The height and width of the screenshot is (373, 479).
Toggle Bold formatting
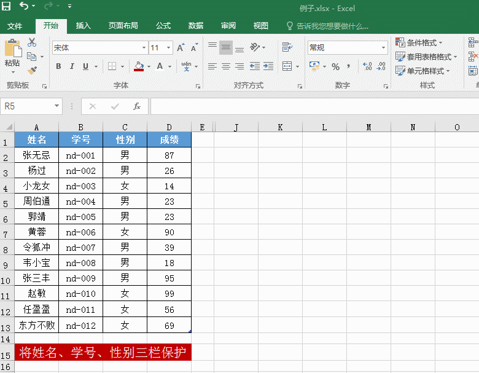tap(58, 66)
